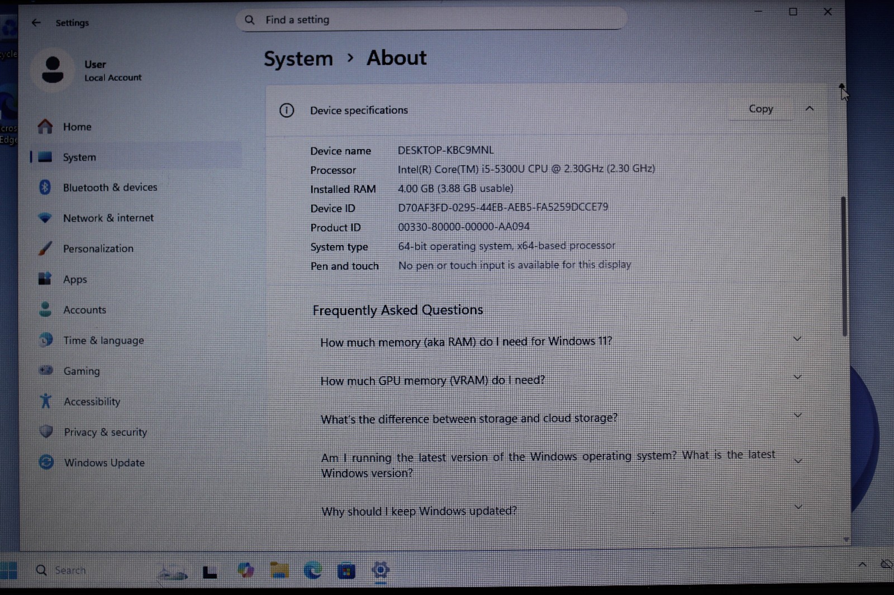Select the 4.00 GB installed RAM value

coord(455,188)
